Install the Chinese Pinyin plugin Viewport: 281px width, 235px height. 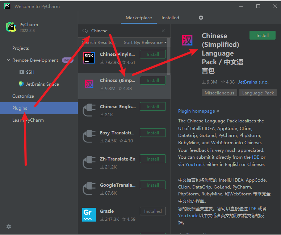(153, 54)
